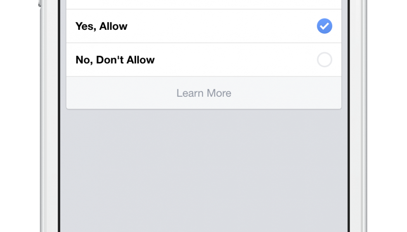
Task: Choose the "Yes, Allow" text label
Action: (x=101, y=26)
